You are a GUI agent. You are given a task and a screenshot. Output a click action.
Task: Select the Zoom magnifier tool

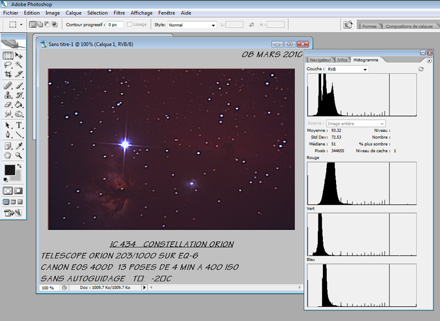coord(19,156)
